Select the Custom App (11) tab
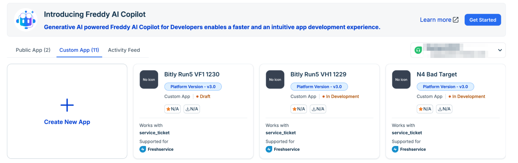This screenshot has width=518, height=163. point(79,50)
